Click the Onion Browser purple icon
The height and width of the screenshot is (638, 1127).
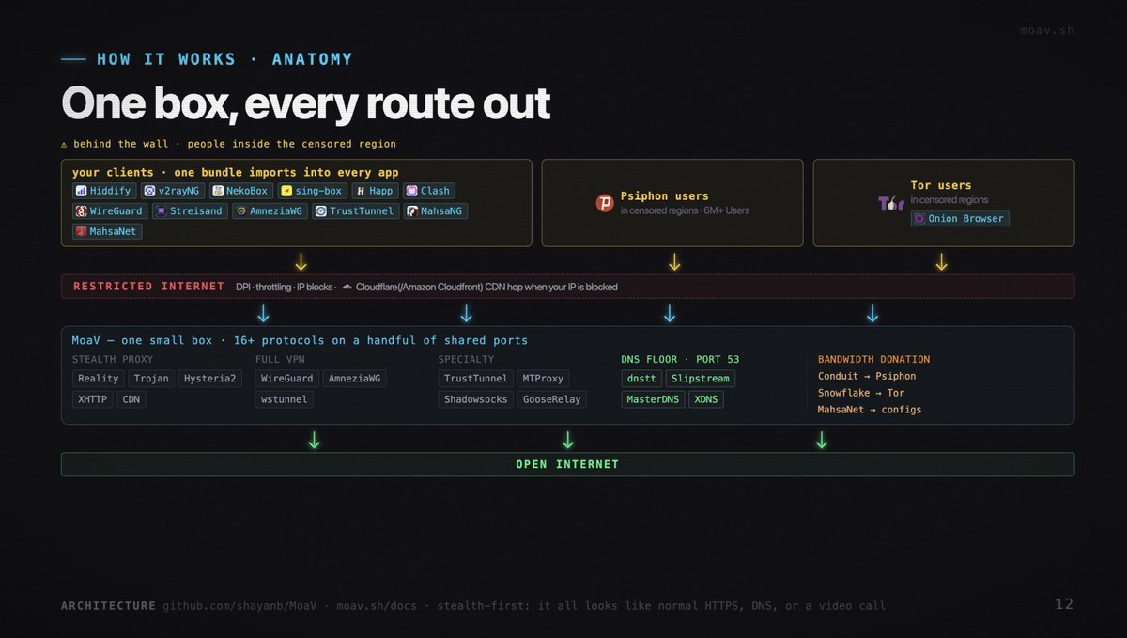click(x=919, y=218)
